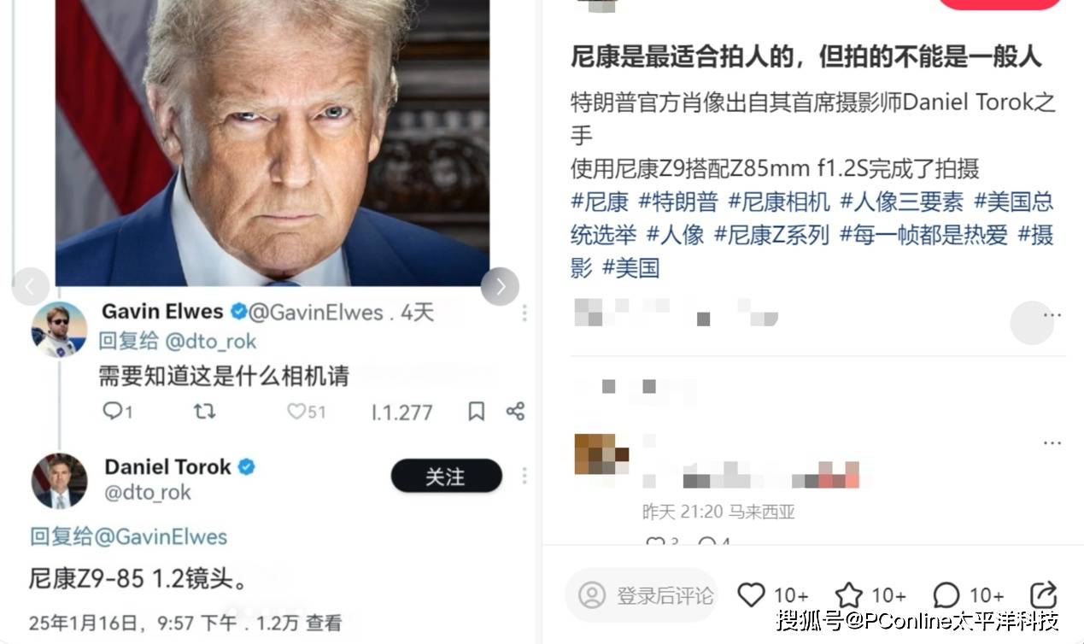The height and width of the screenshot is (644, 1084).
Task: Open comments via speech bubble icon
Action: 946,594
